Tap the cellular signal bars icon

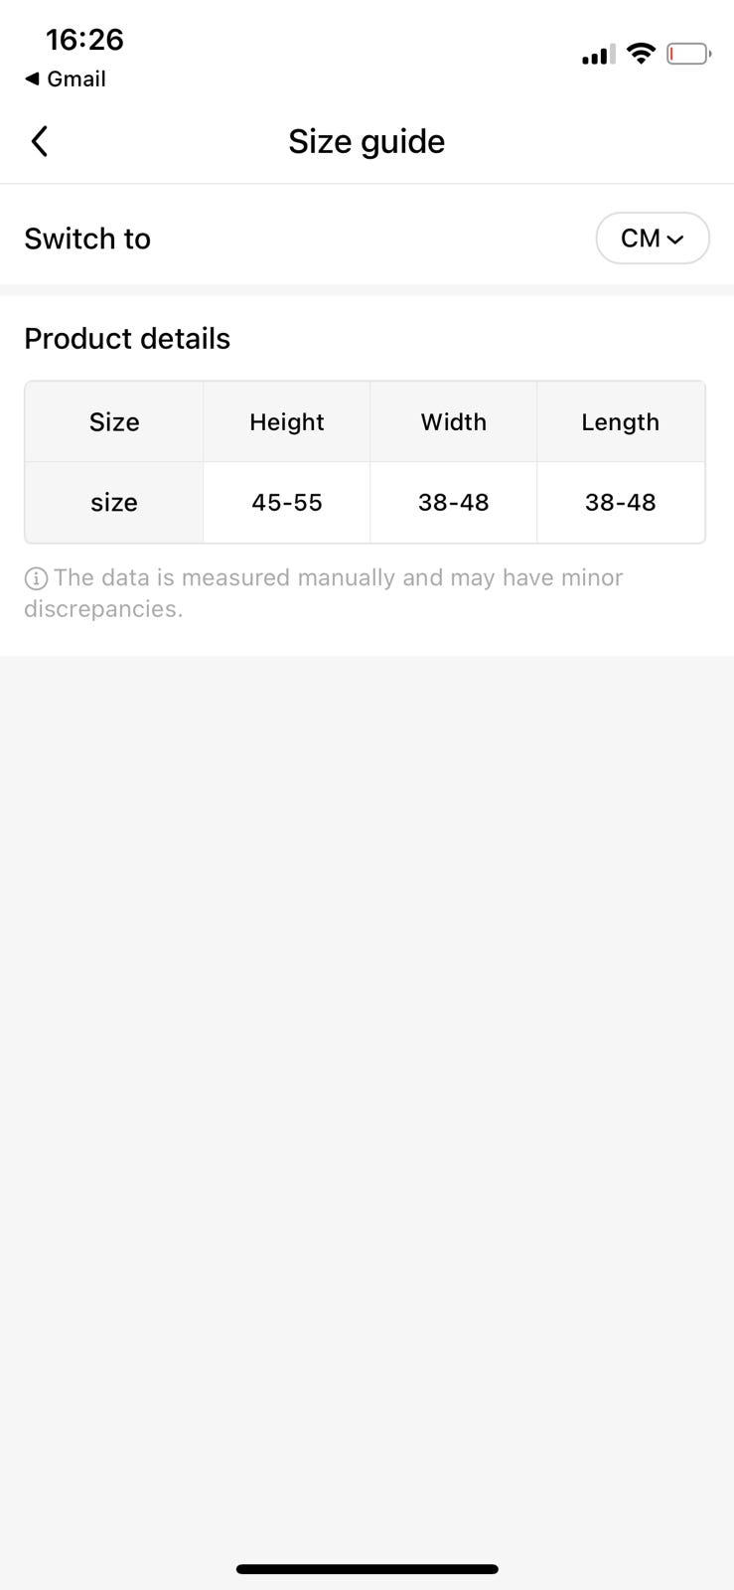coord(598,55)
